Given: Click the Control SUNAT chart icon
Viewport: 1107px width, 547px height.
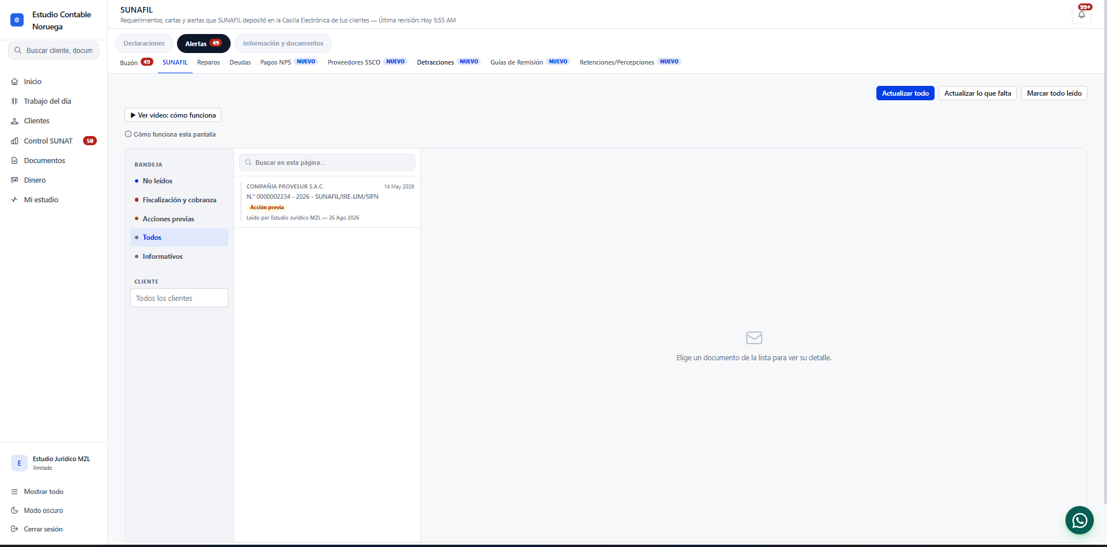Looking at the screenshot, I should [x=14, y=141].
